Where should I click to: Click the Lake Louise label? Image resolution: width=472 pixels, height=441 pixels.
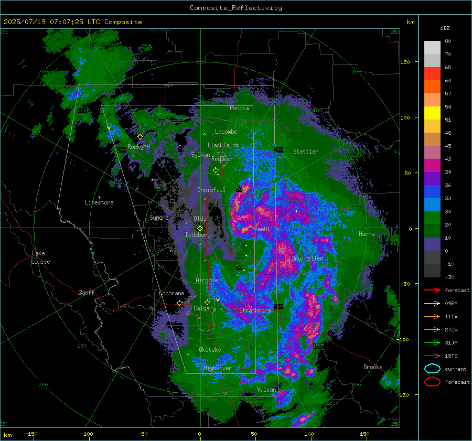click(41, 257)
